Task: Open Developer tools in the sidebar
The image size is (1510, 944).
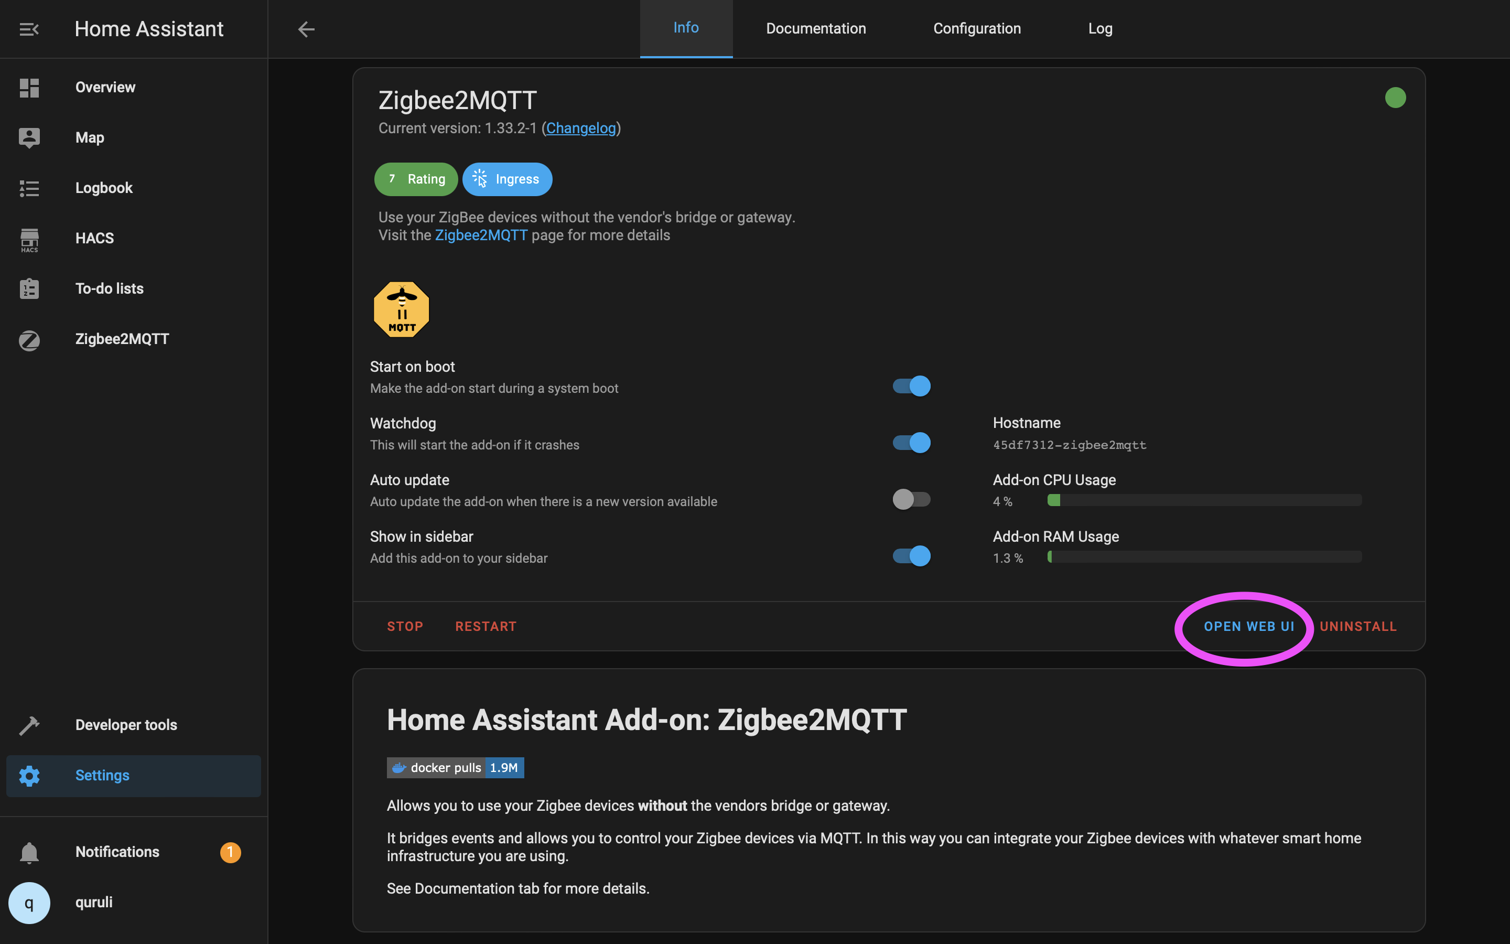Action: pos(134,725)
